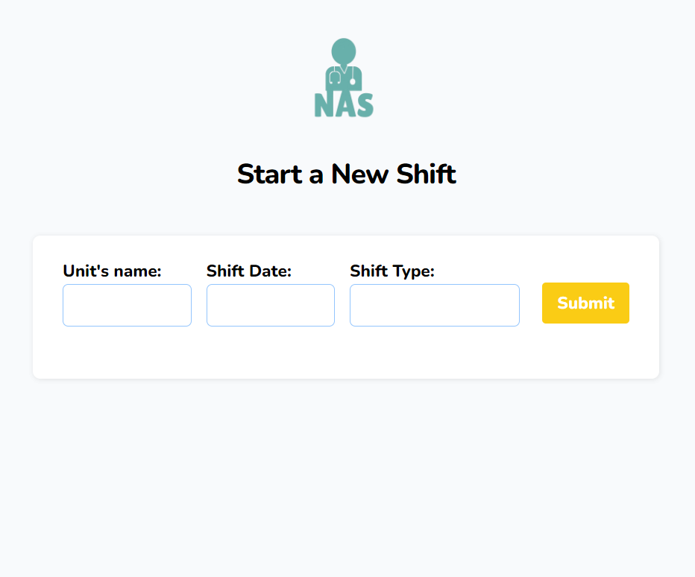Click the "Shift Type:" label
Screen dimensions: 695x577
392,271
